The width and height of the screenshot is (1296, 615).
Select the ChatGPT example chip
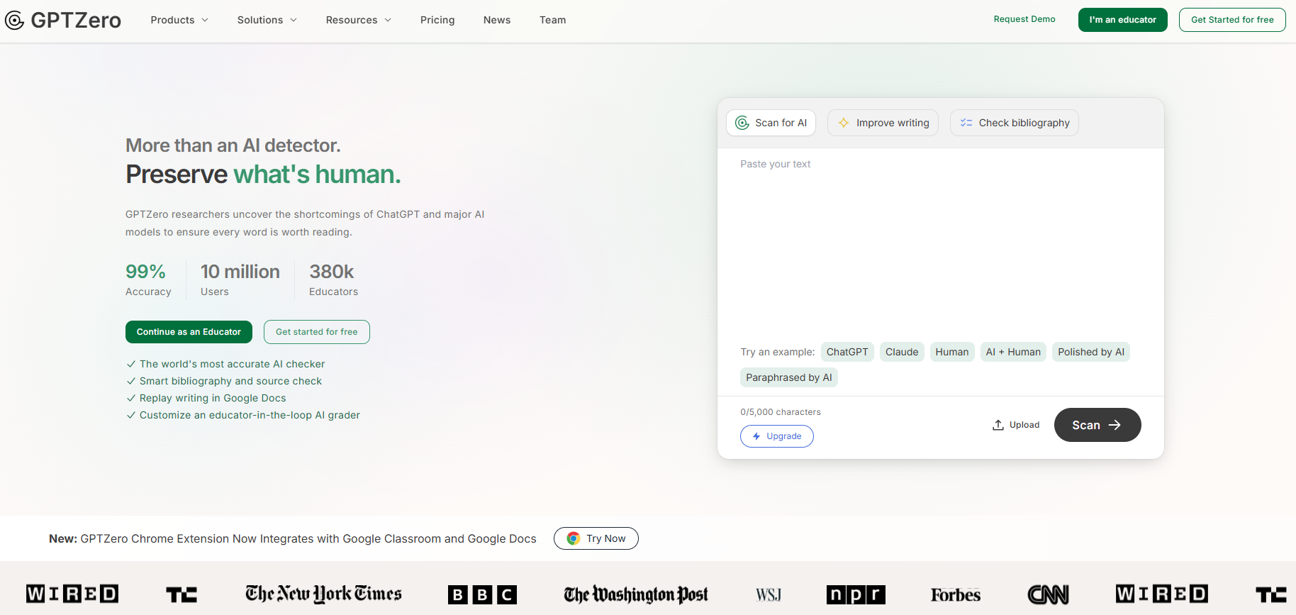[x=847, y=352]
